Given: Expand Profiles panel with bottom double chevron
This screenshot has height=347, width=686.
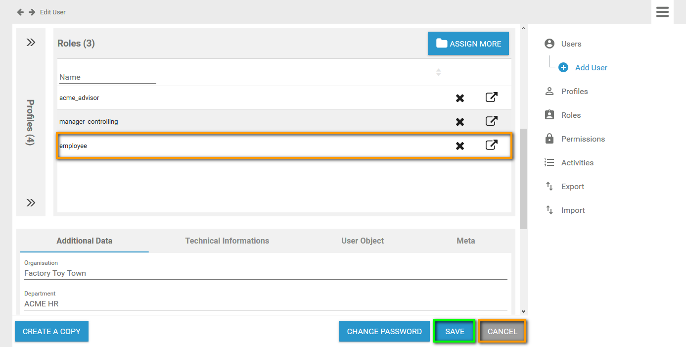Looking at the screenshot, I should click(31, 202).
